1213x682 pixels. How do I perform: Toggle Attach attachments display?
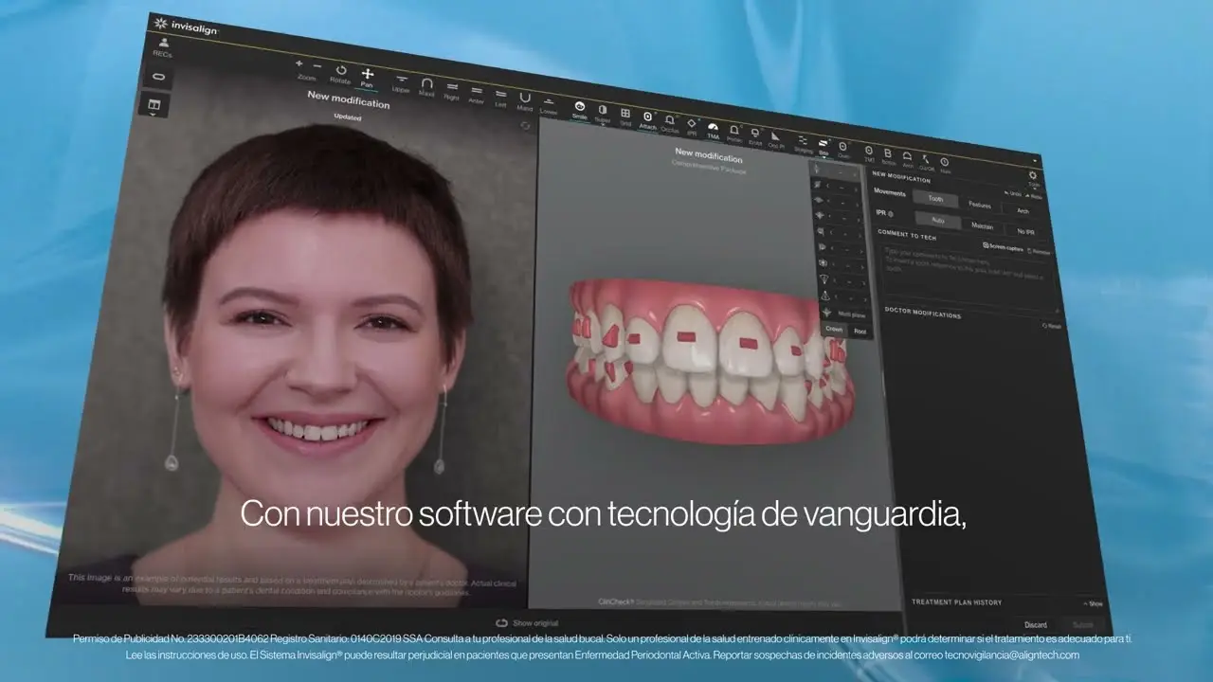(648, 120)
